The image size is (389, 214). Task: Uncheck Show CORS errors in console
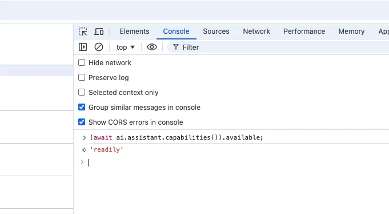[82, 122]
